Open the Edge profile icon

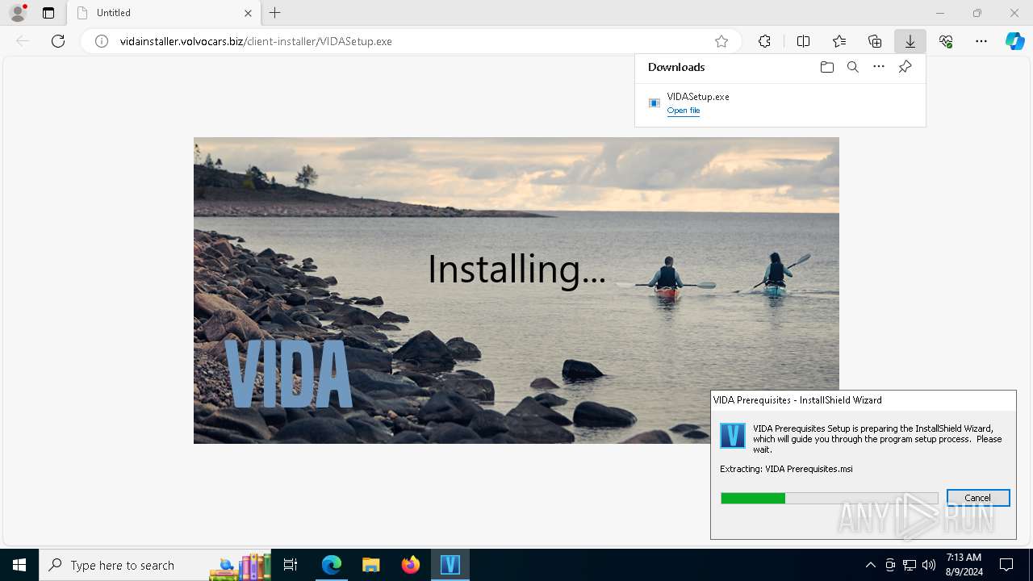coord(18,13)
